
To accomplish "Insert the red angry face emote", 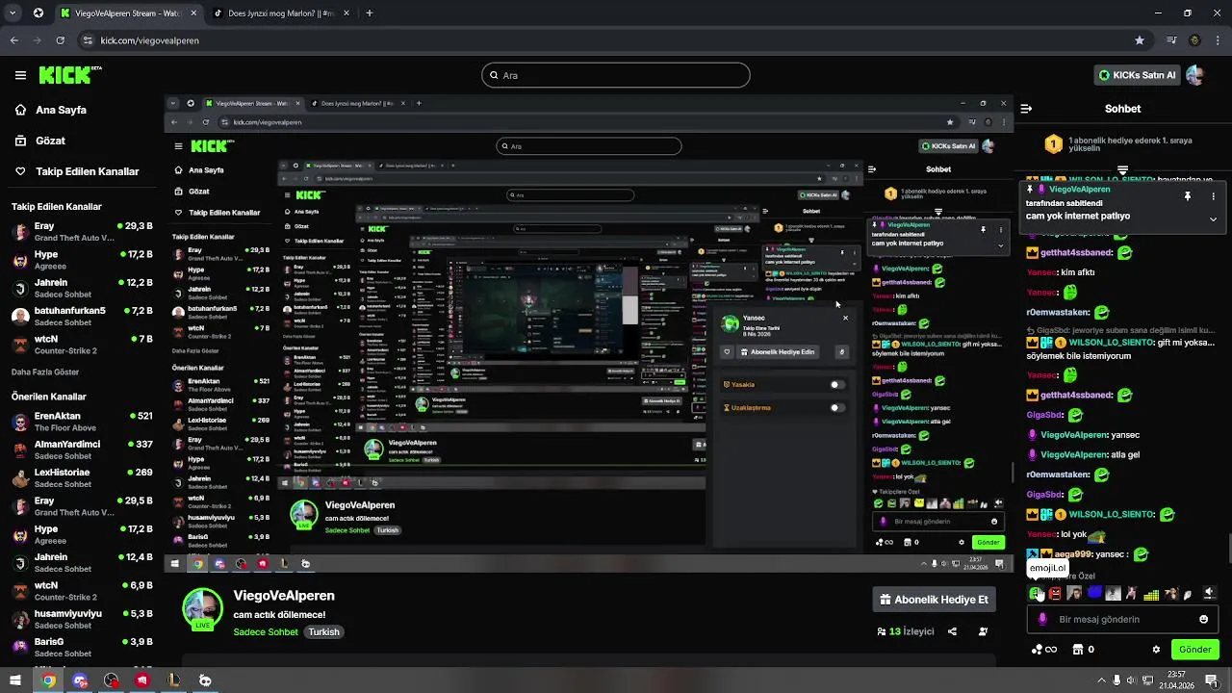I will click(x=1056, y=594).
